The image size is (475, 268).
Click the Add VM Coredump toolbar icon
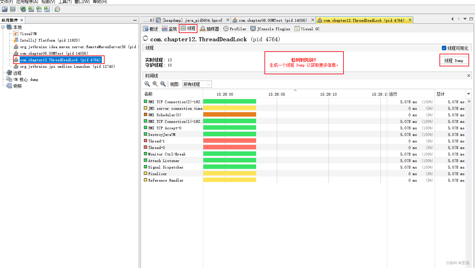tap(39, 9)
